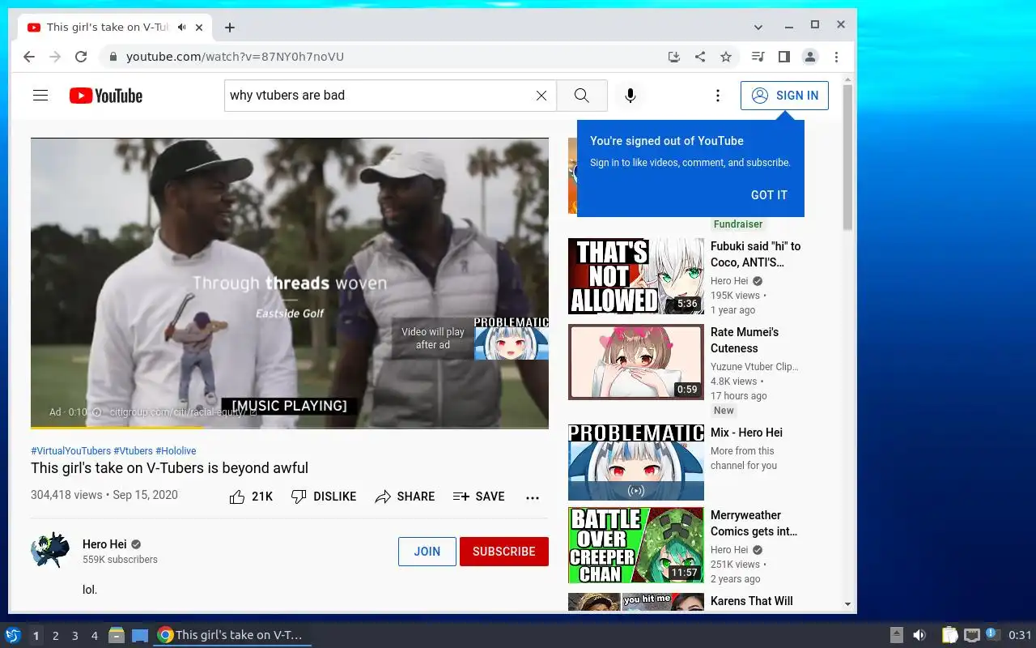Click the address bar URL
1036x648 pixels.
coord(235,57)
